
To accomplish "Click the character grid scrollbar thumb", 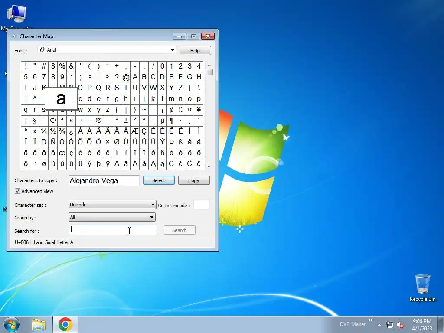I will (x=209, y=72).
